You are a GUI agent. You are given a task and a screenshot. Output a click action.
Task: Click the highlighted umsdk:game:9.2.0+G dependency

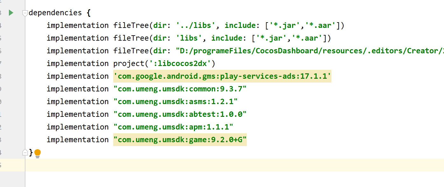180,140
